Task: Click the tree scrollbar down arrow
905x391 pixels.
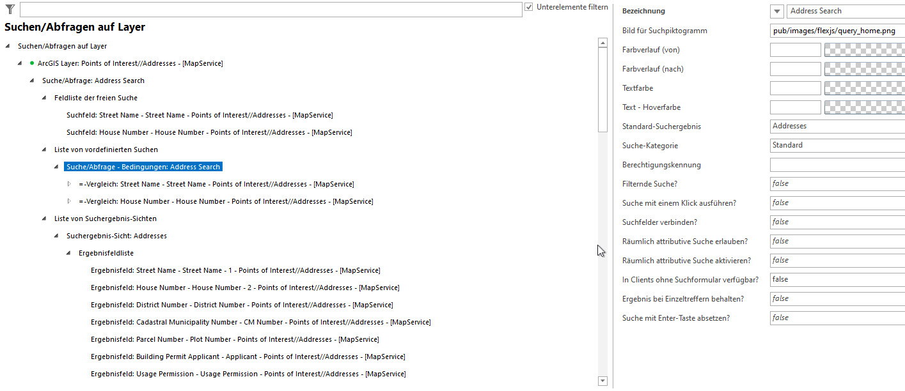Action: point(602,381)
